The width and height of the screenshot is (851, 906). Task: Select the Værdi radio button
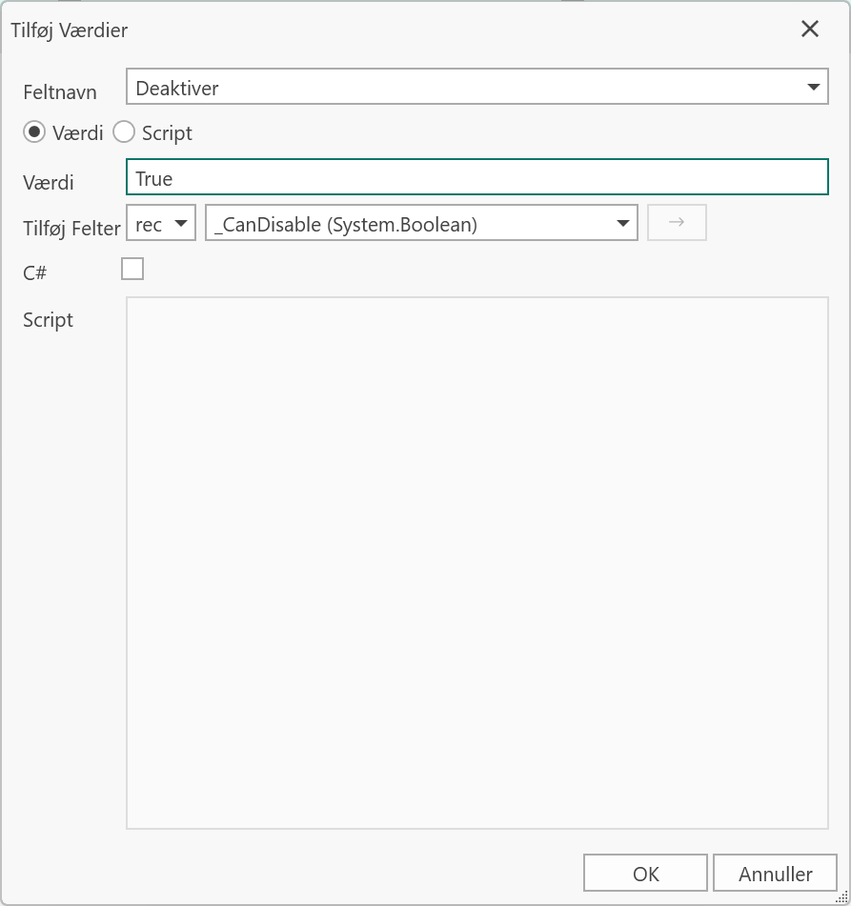pyautogui.click(x=34, y=132)
